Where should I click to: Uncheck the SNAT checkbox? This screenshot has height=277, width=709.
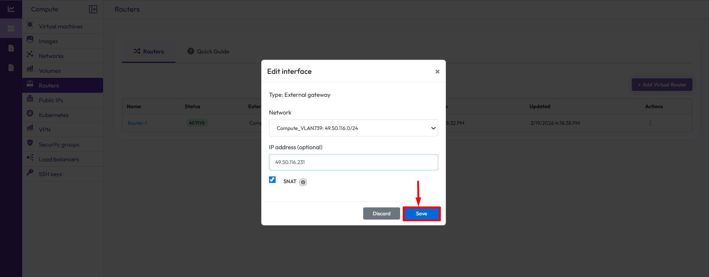point(272,180)
